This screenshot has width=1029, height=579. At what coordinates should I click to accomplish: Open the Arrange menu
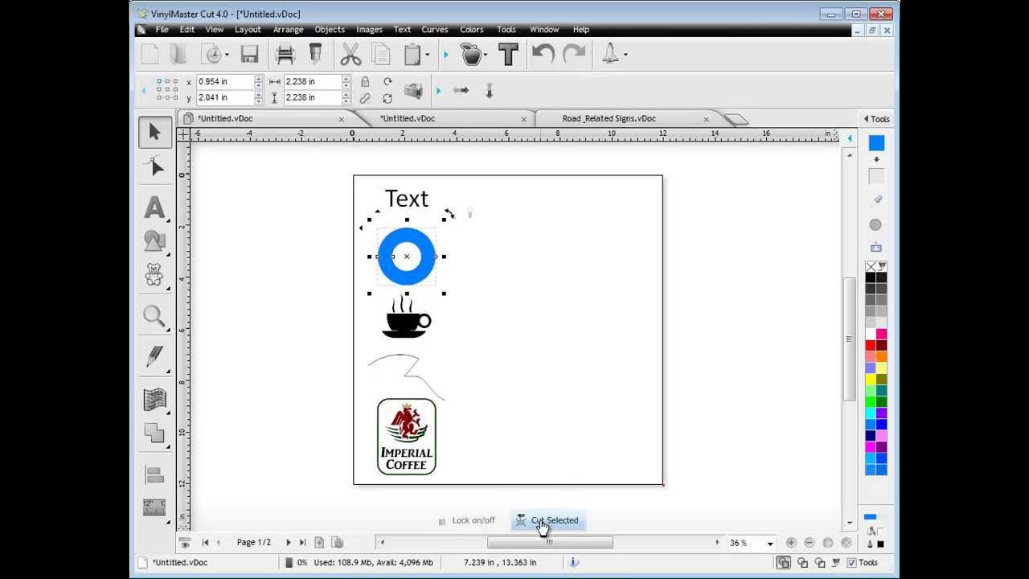point(288,30)
